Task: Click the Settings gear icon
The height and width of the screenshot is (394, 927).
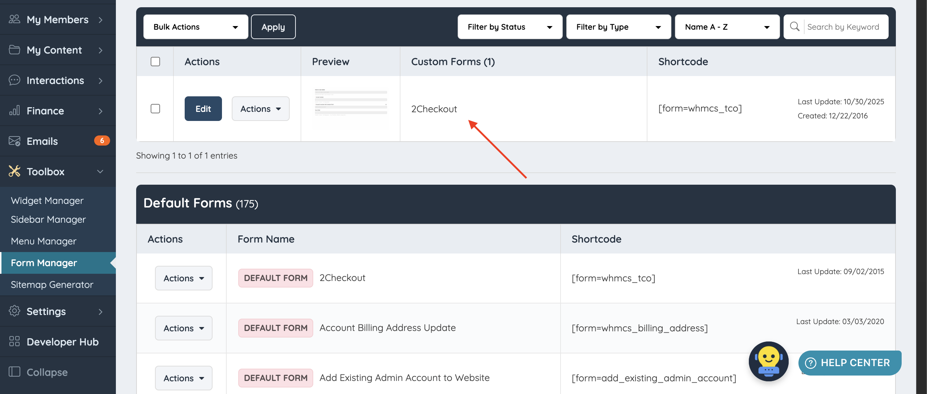Action: click(14, 311)
